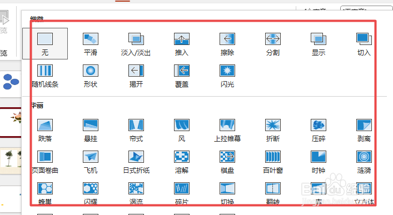Apply the 压碎 transition

coord(319,130)
